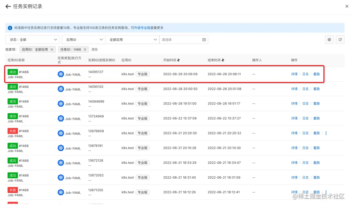View 日志 for instance 14095102

pyautogui.click(x=305, y=89)
